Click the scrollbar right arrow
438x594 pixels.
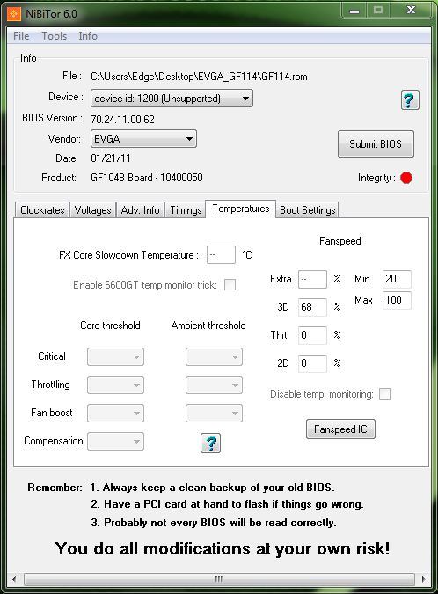click(424, 579)
